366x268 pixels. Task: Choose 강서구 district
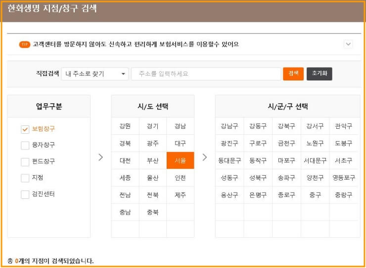click(x=315, y=126)
